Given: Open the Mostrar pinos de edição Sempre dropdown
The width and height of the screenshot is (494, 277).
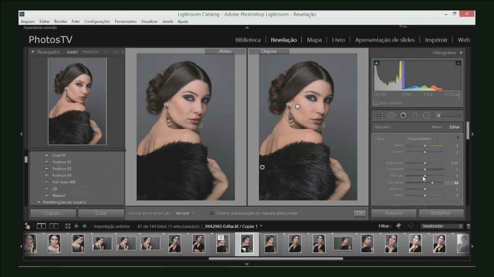Looking at the screenshot, I should [184, 213].
